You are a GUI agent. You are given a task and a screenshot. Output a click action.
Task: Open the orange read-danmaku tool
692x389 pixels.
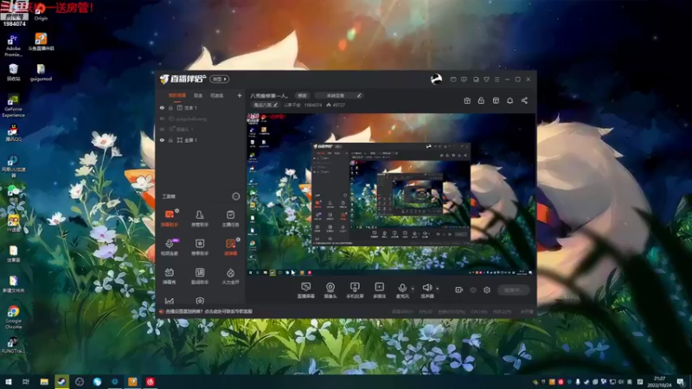pyautogui.click(x=230, y=247)
